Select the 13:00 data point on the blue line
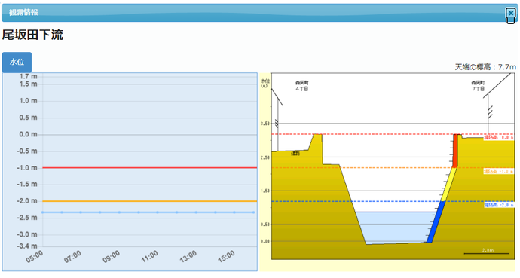The height and width of the screenshot is (278, 520). (x=196, y=212)
